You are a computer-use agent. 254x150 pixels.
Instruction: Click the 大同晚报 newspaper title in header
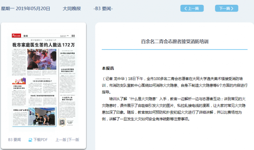(x=72, y=9)
